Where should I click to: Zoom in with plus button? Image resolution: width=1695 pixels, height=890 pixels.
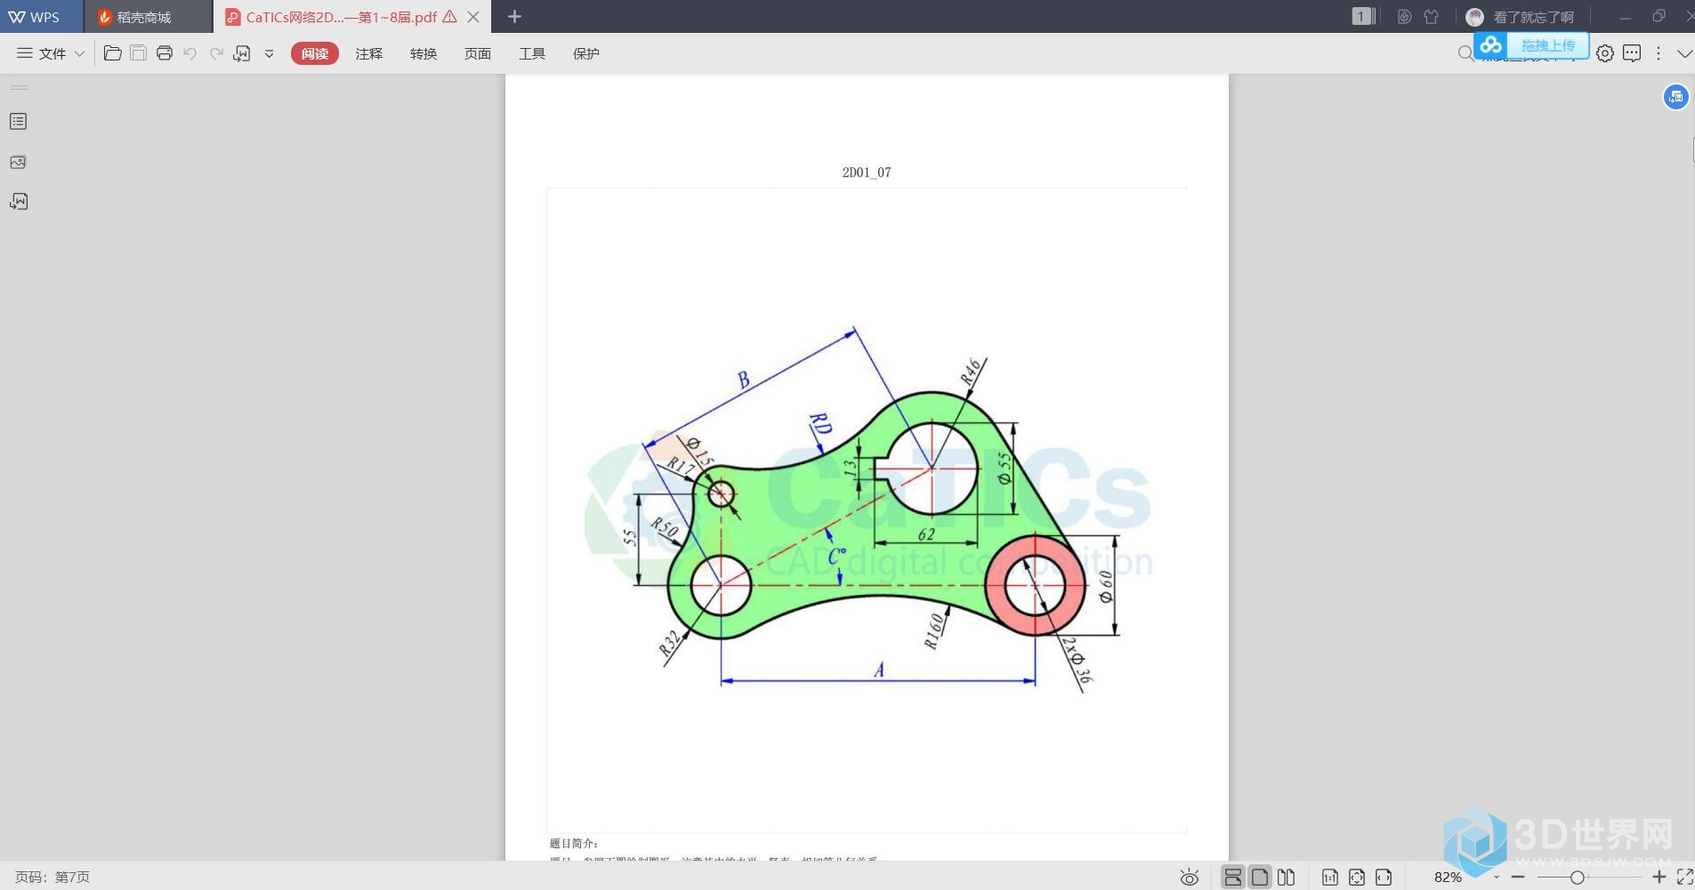pyautogui.click(x=1659, y=878)
